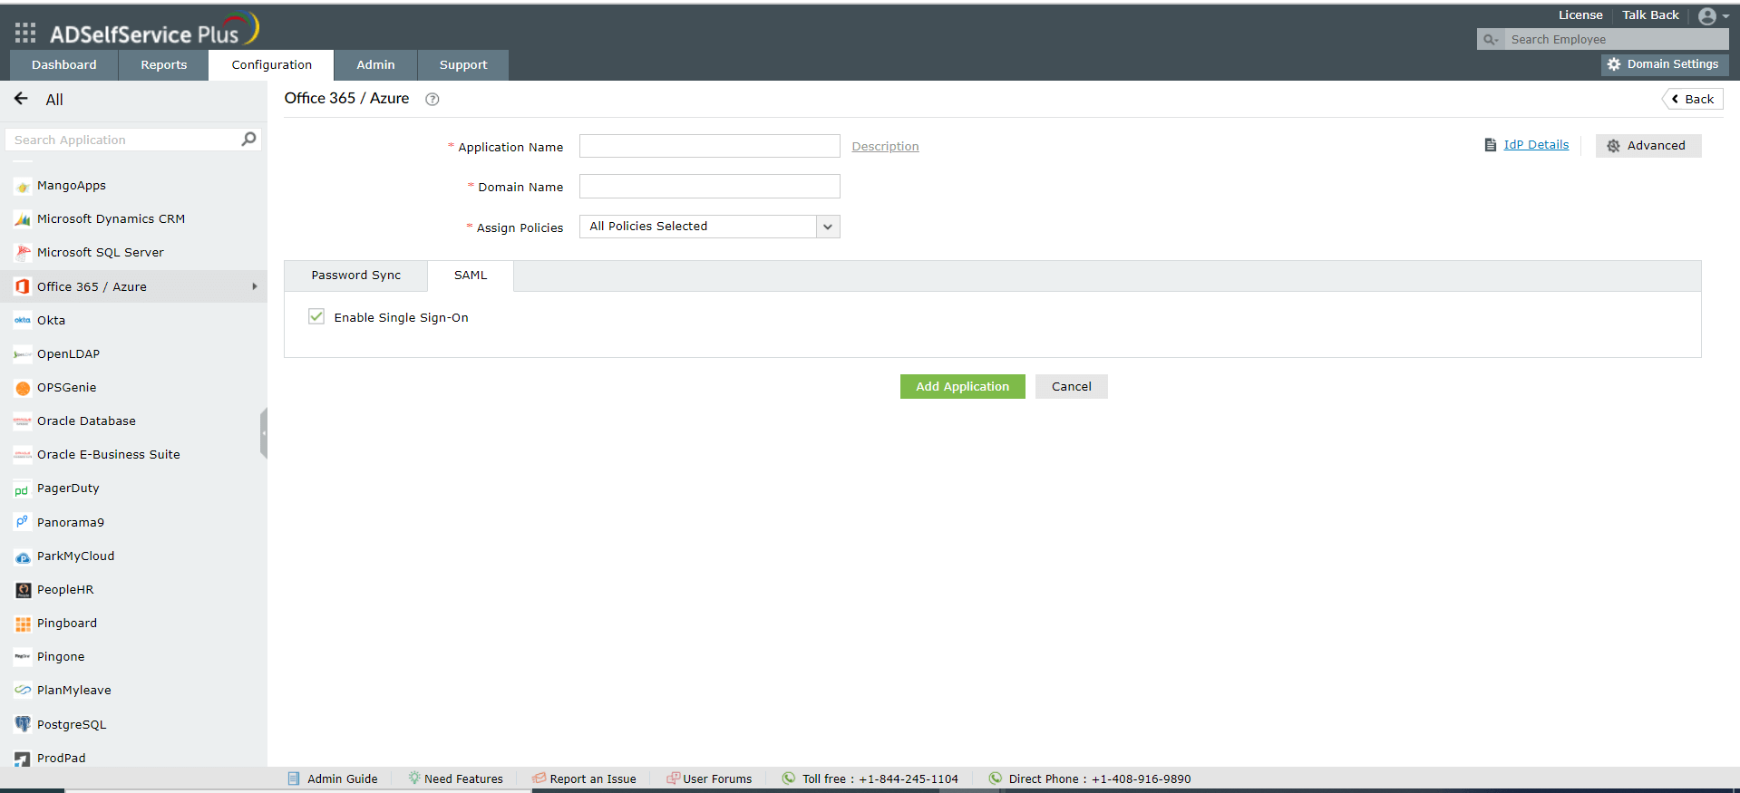Screen dimensions: 1740x793
Task: Click the User Forums icon
Action: (674, 778)
